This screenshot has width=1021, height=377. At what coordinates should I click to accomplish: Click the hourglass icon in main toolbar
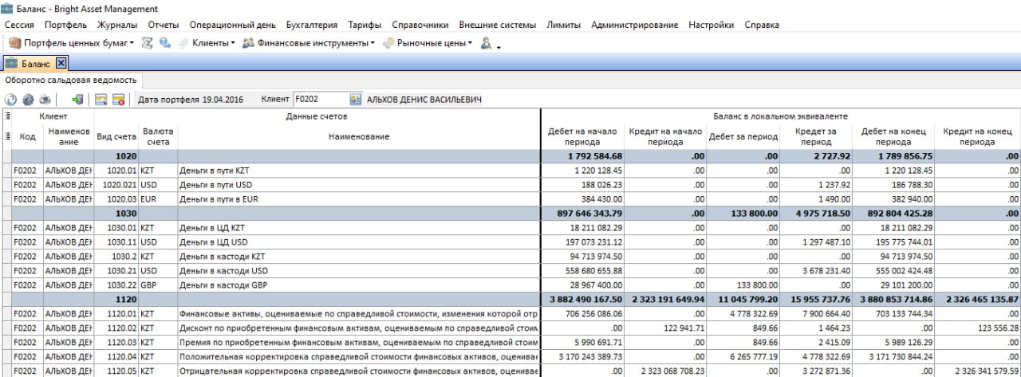[148, 43]
